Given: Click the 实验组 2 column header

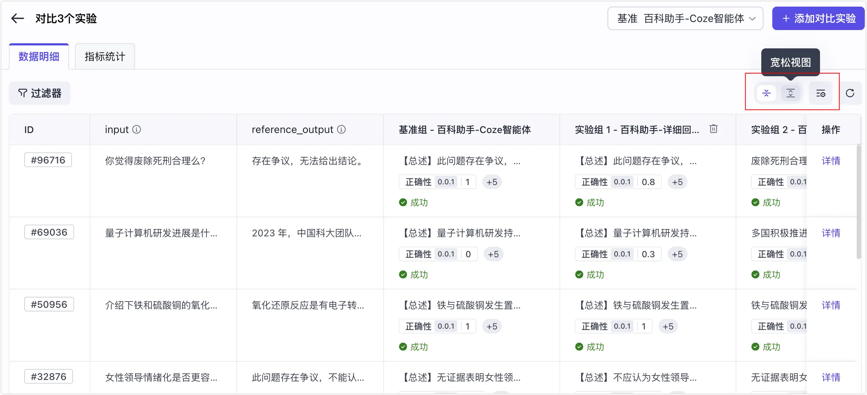Looking at the screenshot, I should coord(779,129).
